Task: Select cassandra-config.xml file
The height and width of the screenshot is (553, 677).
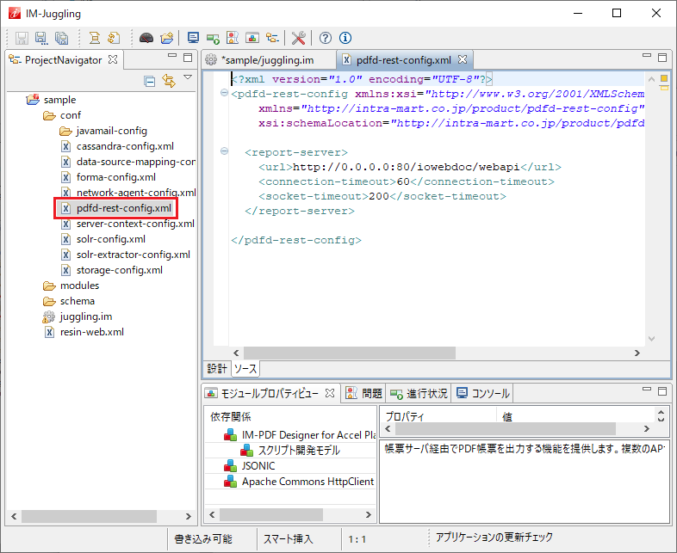Action: click(x=125, y=146)
